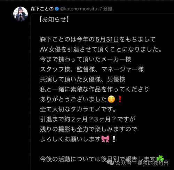Image resolution: width=174 pixels, height=170 pixels.
Task: Click the white exclamation mark after the ribbon
Action: click(114, 139)
